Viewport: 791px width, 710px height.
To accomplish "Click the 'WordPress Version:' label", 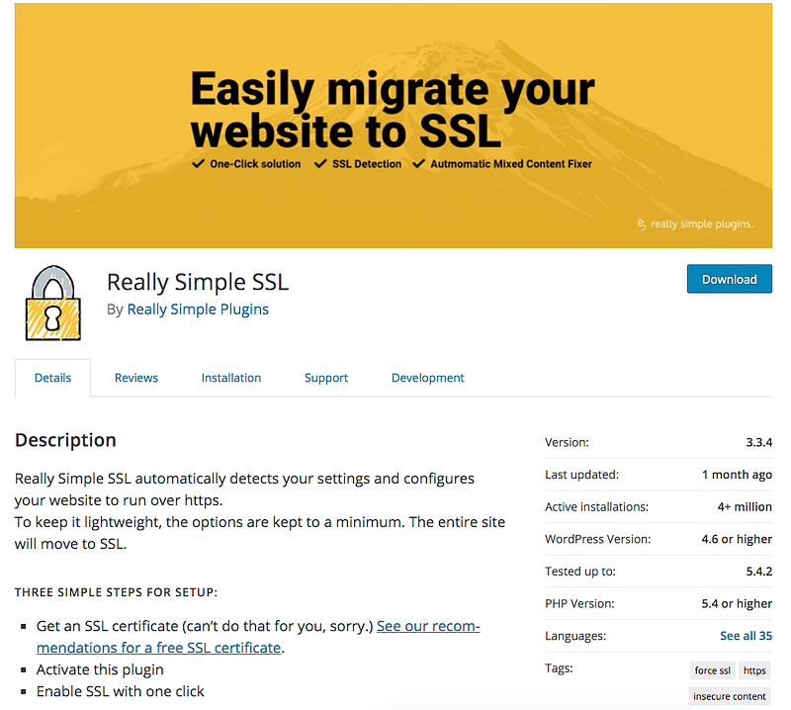I will (598, 539).
